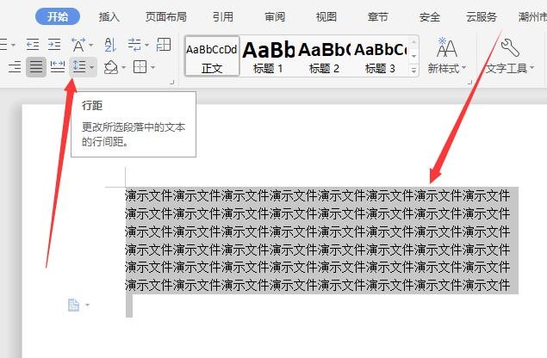Viewport: 547px width, 358px height.
Task: Click the page icon beside the document margin
Action: (x=74, y=305)
